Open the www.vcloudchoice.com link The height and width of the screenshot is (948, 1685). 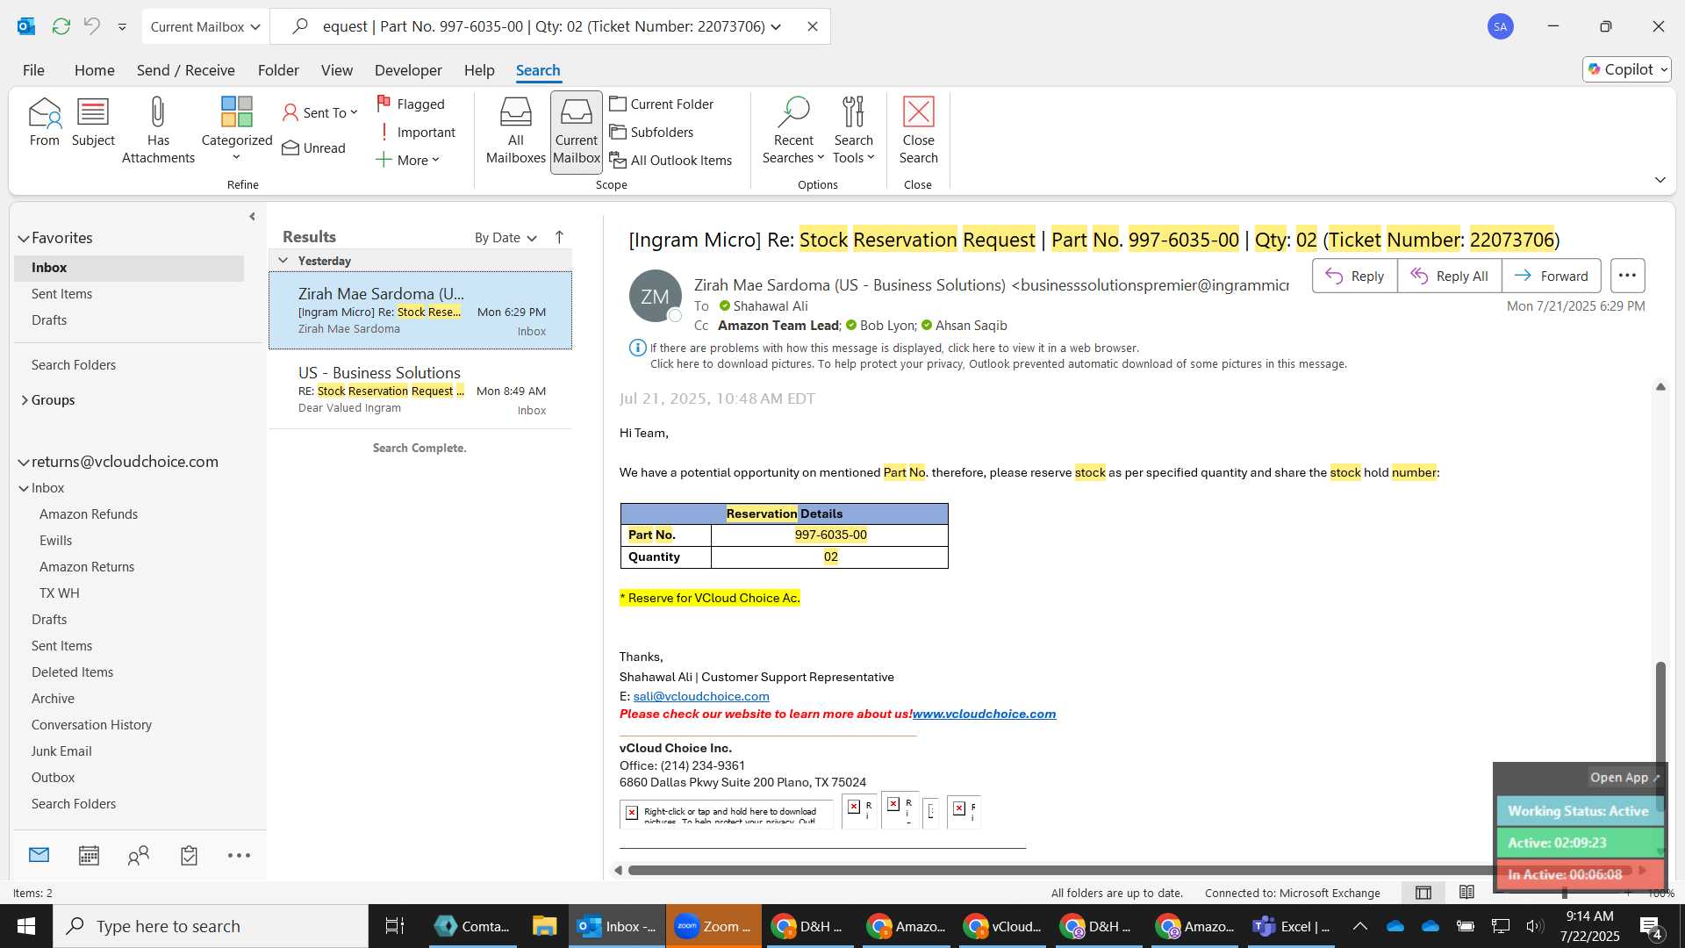tap(985, 714)
